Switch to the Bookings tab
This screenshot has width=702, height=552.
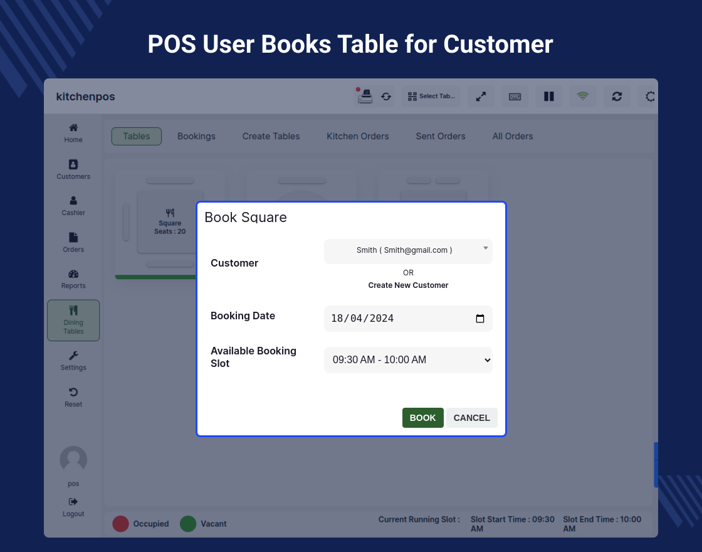click(196, 136)
